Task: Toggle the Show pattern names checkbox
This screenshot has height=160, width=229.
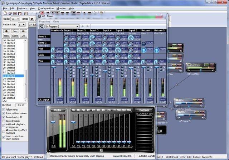Action: point(4,113)
